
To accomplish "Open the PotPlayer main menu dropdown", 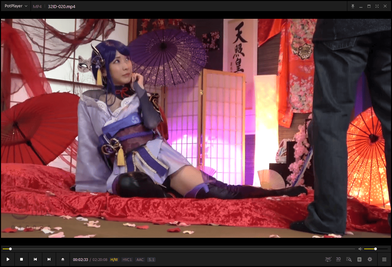I will pyautogui.click(x=16, y=6).
